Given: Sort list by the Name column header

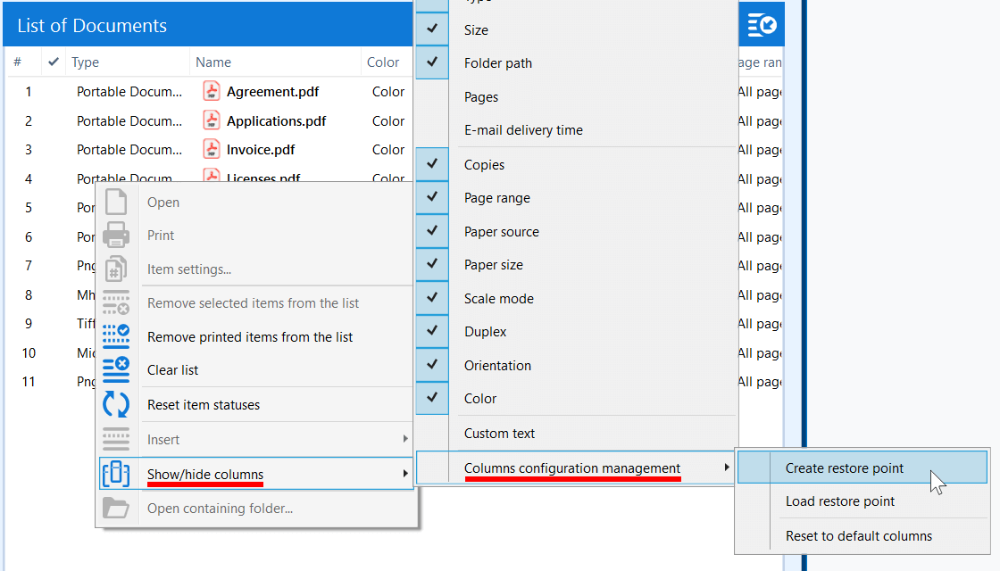Looking at the screenshot, I should (x=213, y=62).
